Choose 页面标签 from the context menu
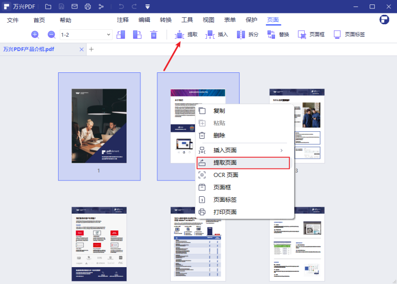The height and width of the screenshot is (284, 397). coord(245,200)
